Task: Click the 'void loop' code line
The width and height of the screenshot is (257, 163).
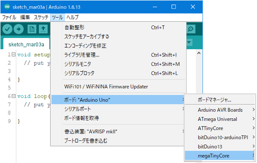Action: [x=34, y=96]
